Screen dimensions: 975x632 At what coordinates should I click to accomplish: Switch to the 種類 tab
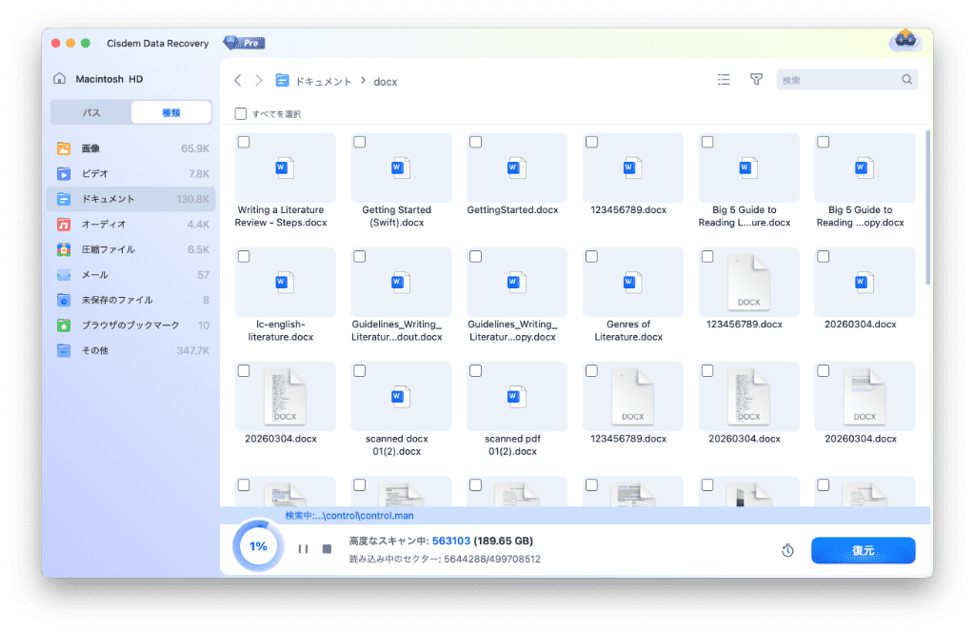tap(171, 112)
